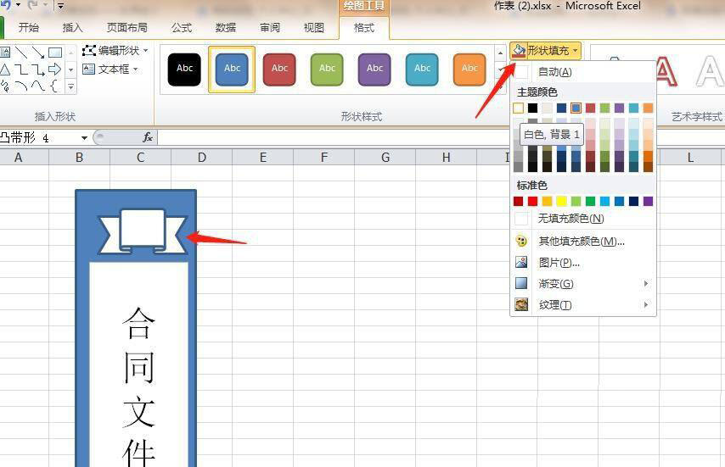Viewport: 725px width, 467px height.
Task: Open the 形状填充 shape fill dropdown
Action: [547, 51]
